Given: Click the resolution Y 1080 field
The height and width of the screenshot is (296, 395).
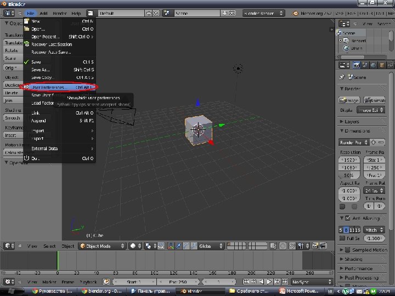Looking at the screenshot, I should [x=349, y=167].
